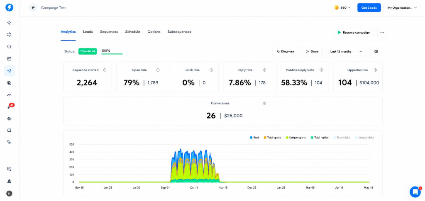
Task: Click the Instantly lightning bolt logo
Action: 9,7
